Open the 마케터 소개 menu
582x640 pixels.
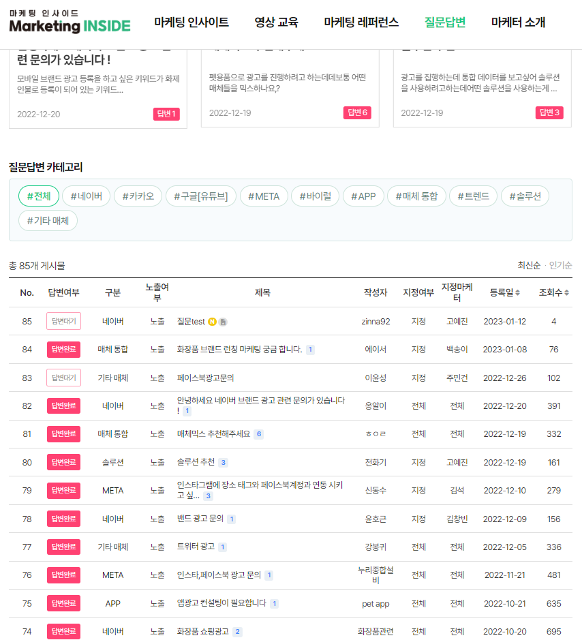518,22
